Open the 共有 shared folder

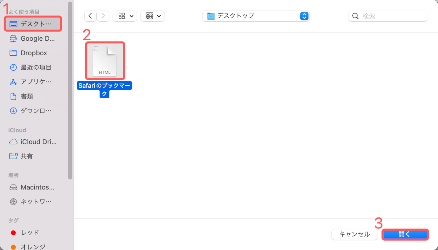(33, 156)
